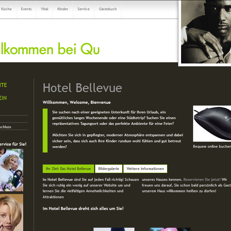Select the Ihr Ziel: Das Hotel Bellevue tab
The width and height of the screenshot is (231, 231).
(x=68, y=169)
